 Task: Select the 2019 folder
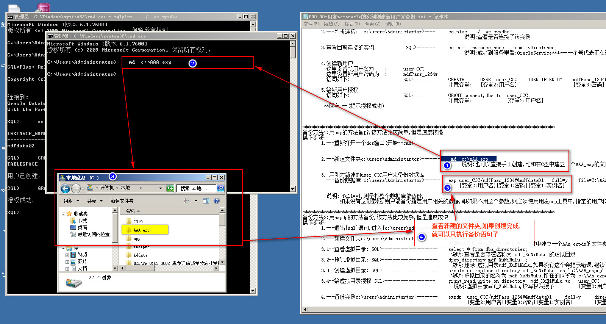(138, 222)
